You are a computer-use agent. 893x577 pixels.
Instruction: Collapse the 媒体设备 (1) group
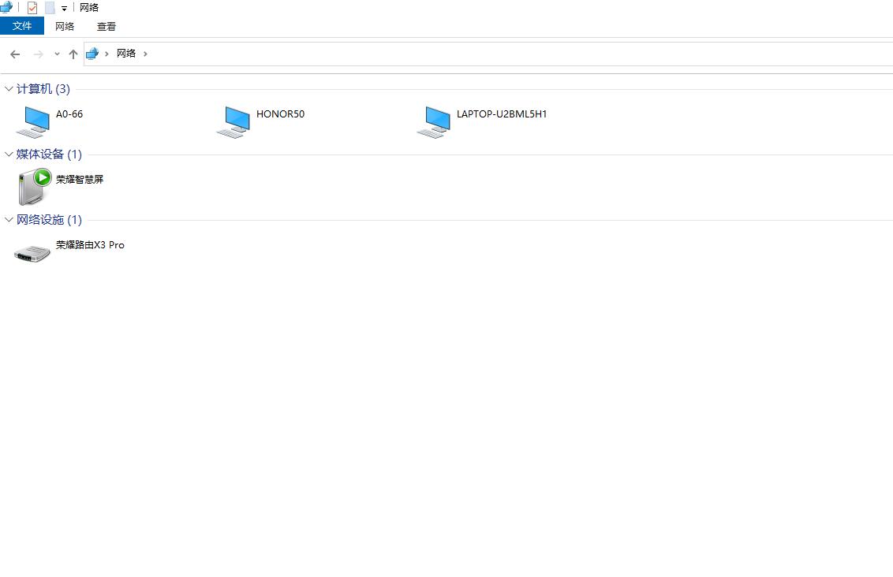[9, 154]
